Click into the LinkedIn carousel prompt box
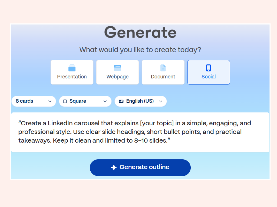This screenshot has height=207, width=277. pyautogui.click(x=140, y=132)
